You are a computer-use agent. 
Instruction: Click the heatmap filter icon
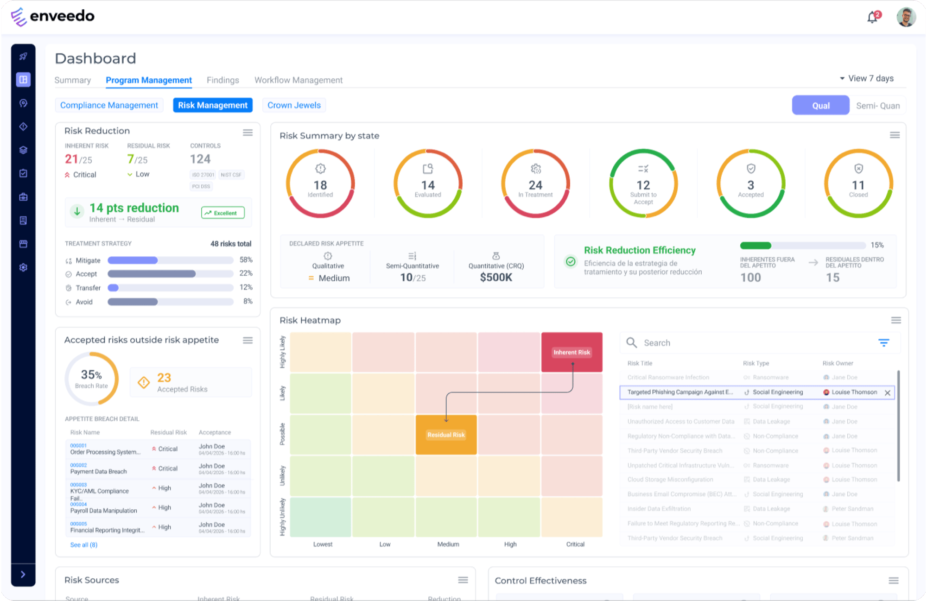[x=884, y=343]
